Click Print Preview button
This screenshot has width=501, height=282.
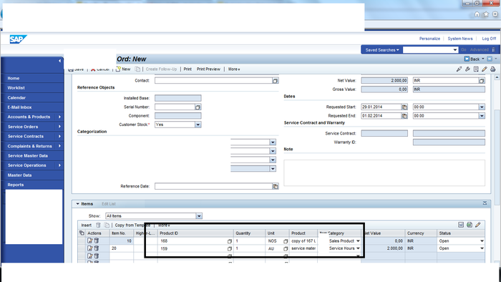[208, 69]
